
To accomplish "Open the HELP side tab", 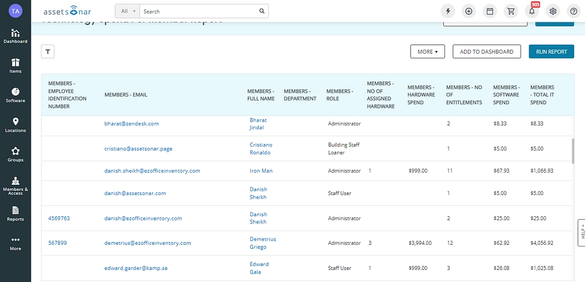I will (581, 233).
